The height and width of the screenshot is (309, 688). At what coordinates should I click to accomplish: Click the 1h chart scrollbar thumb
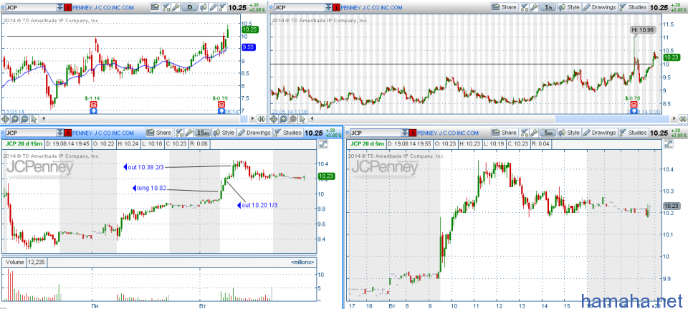(613, 119)
